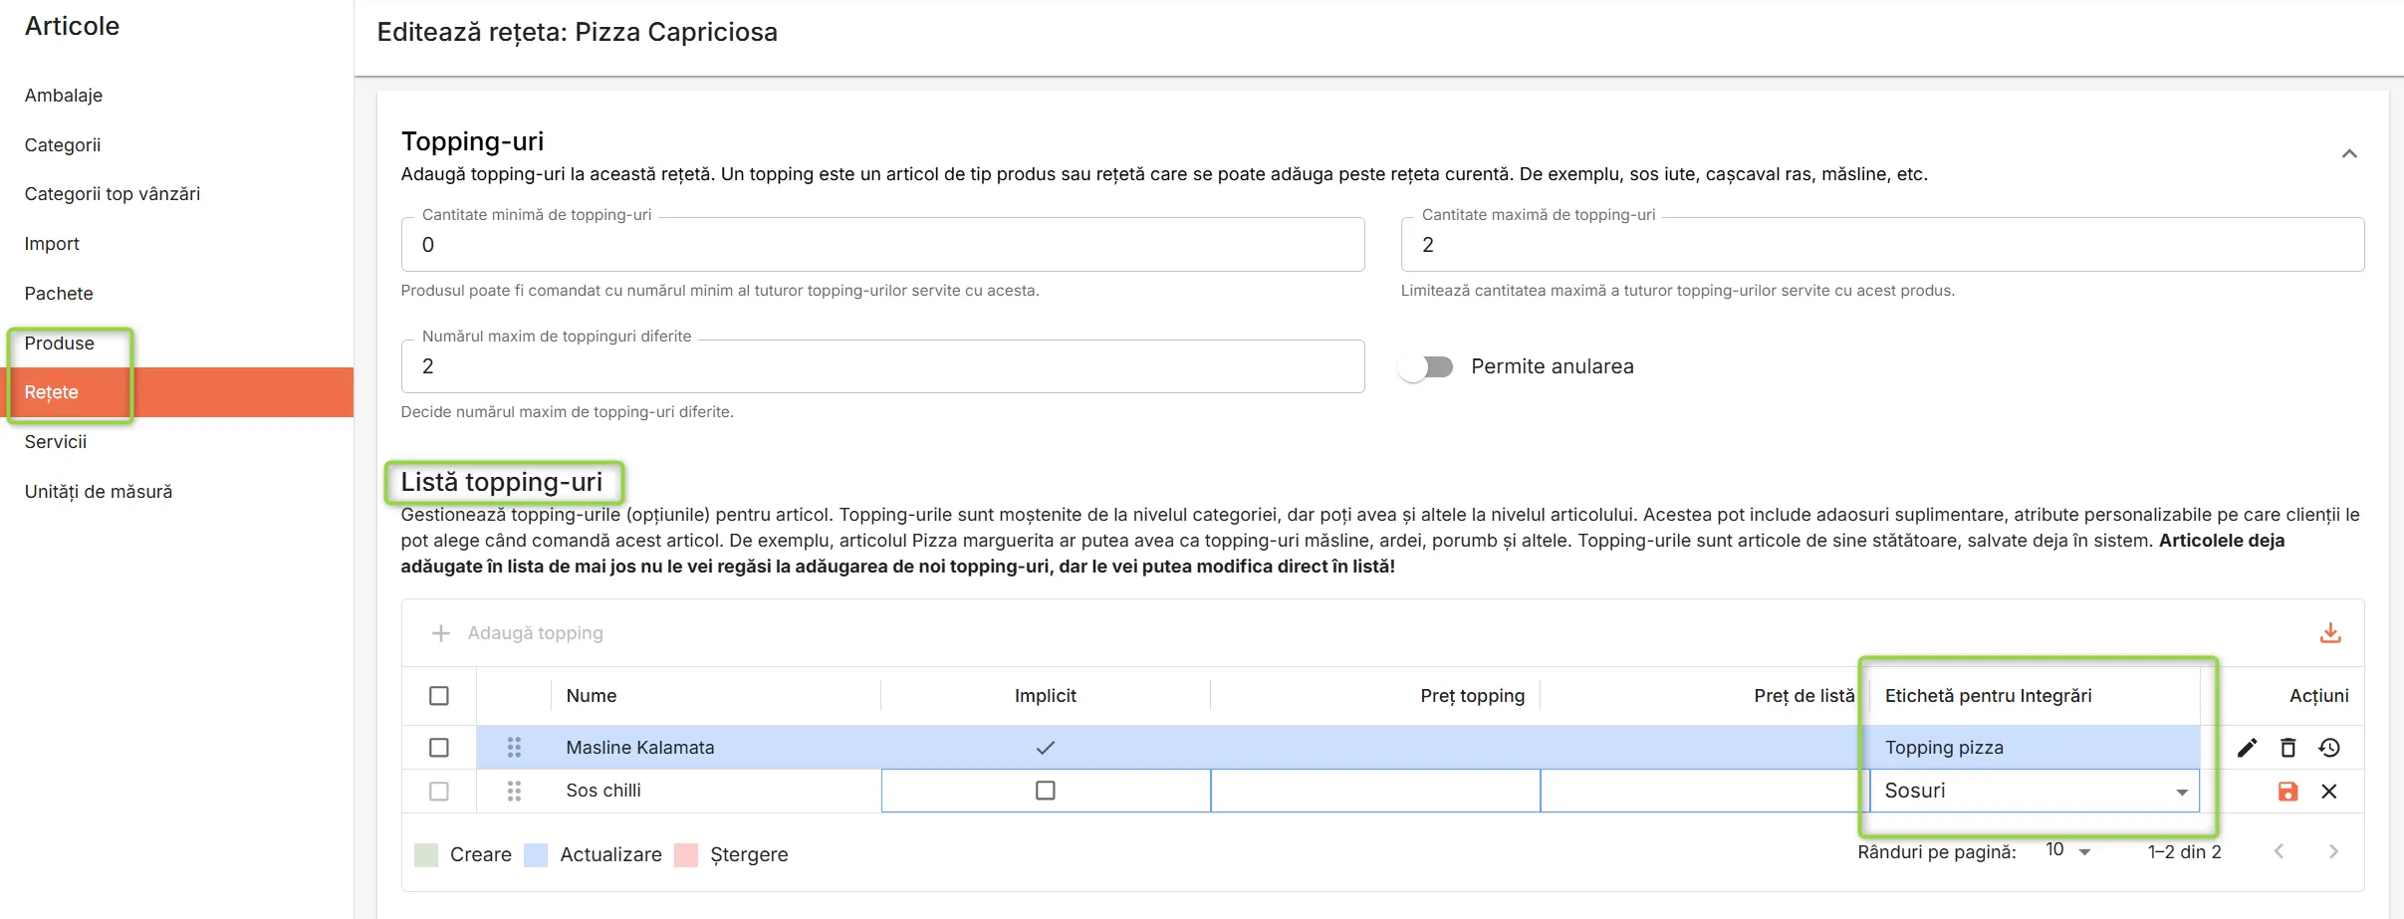Click the plus icon beside Adaugă topping
Viewport: 2404px width, 919px height.
[x=441, y=633]
